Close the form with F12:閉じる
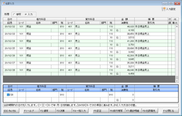182x116 pixels. click(x=170, y=111)
